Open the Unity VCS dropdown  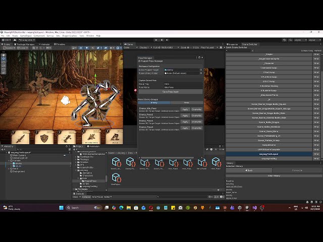point(27,40)
